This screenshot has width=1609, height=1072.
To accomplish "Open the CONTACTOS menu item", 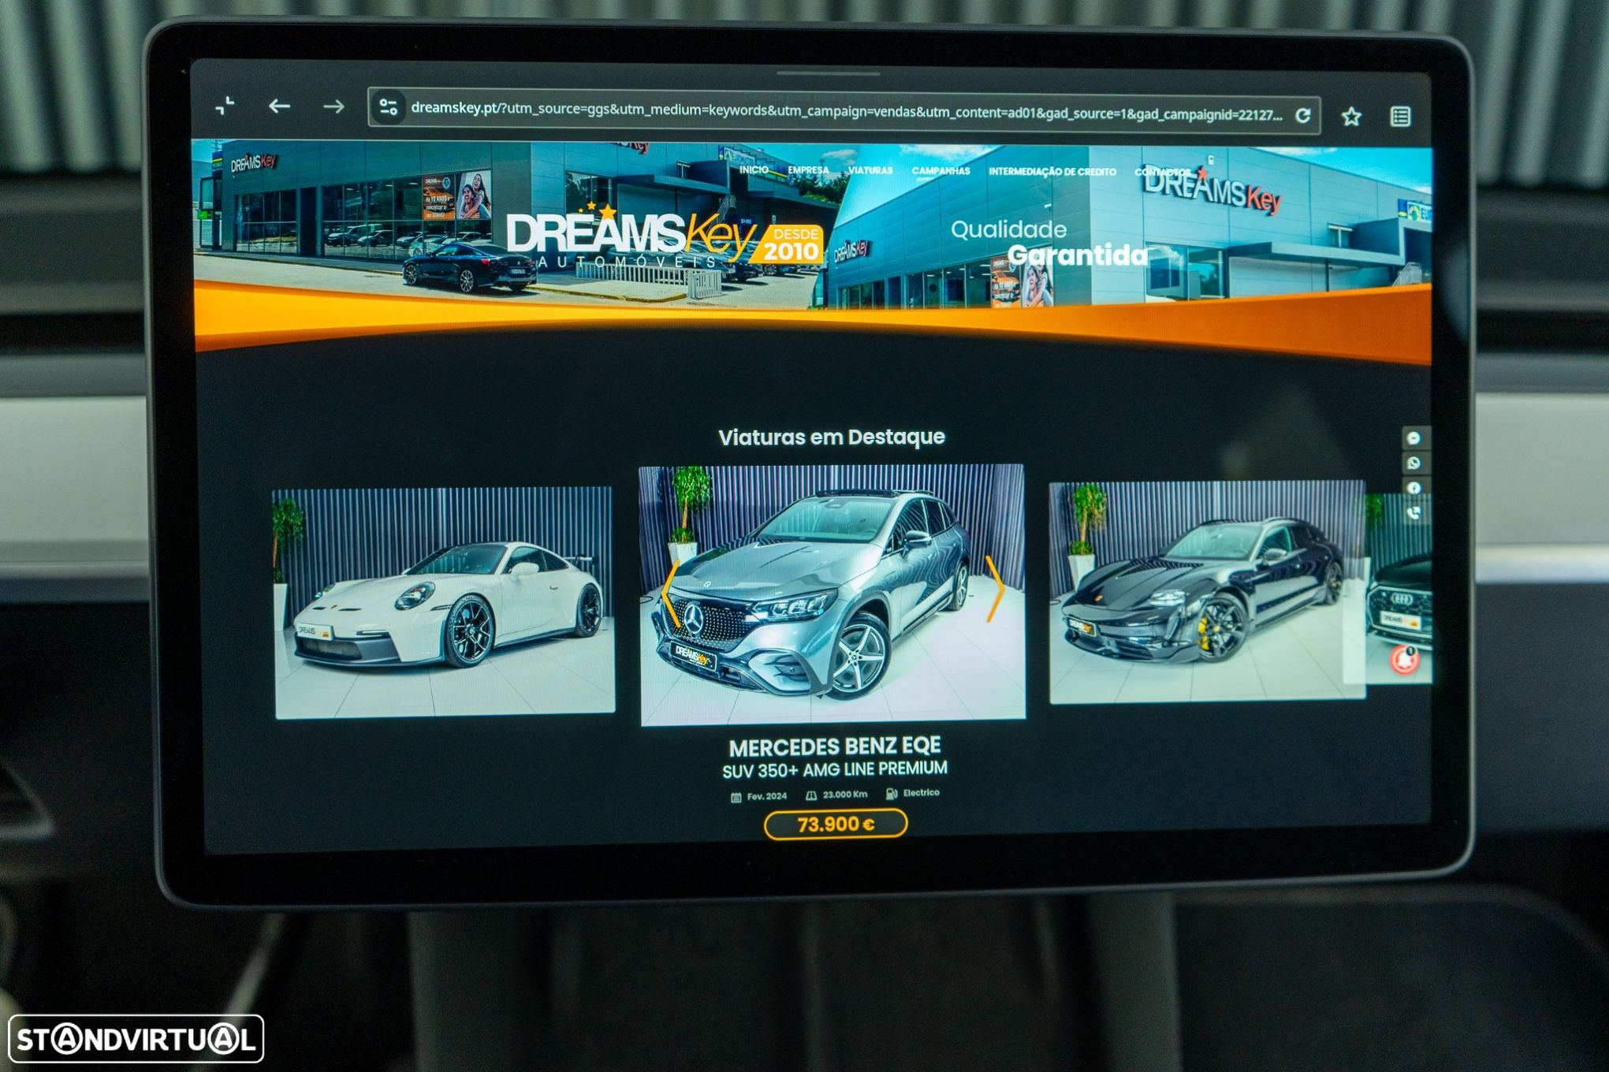I will pyautogui.click(x=1163, y=172).
